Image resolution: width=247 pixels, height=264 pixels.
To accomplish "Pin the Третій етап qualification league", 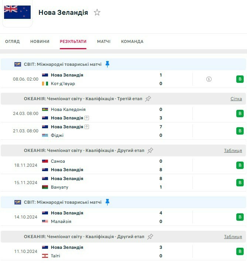I will 148,99.
